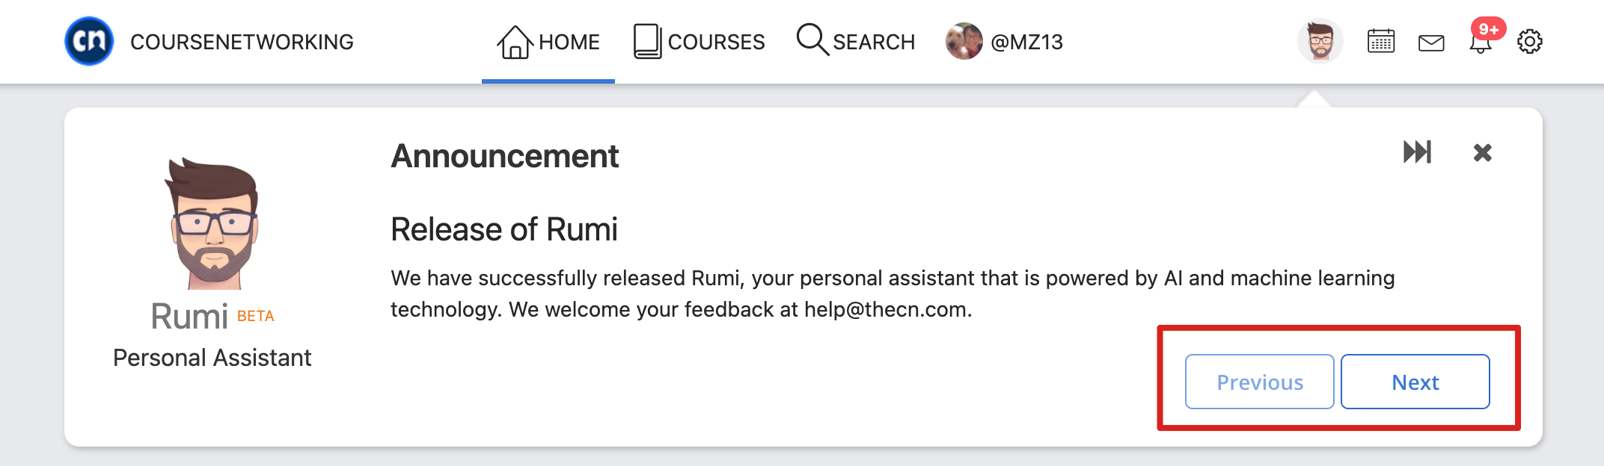Viewport: 1604px width, 466px height.
Task: Open the @MZ13 profile link
Action: point(1004,42)
